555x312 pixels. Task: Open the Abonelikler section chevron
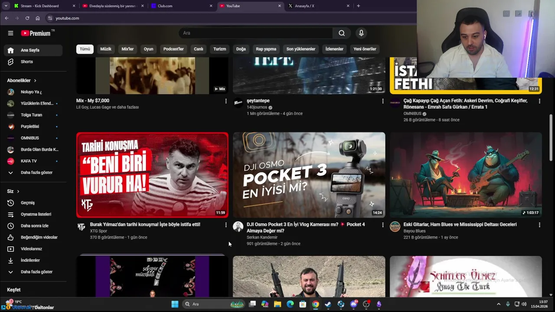point(35,81)
